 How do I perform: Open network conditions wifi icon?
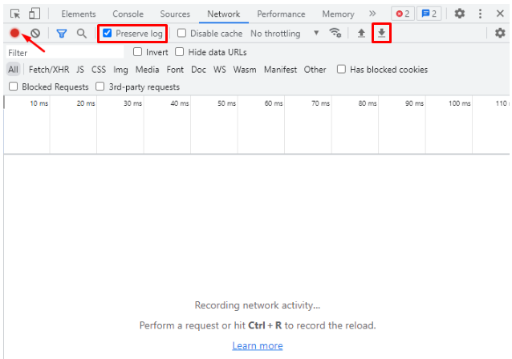tap(335, 34)
